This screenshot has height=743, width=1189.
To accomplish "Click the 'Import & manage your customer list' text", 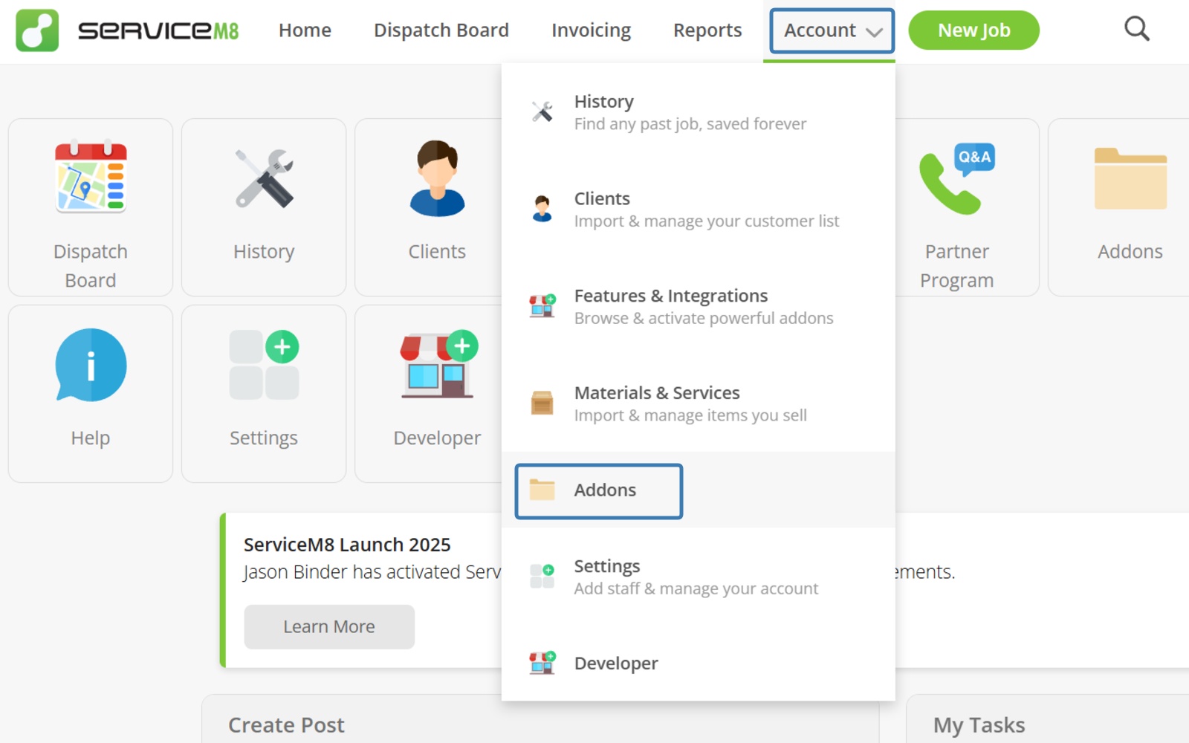I will point(707,221).
